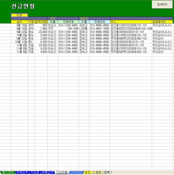Select the 22,500 amount cell
The image size is (174, 175).
point(41,45)
